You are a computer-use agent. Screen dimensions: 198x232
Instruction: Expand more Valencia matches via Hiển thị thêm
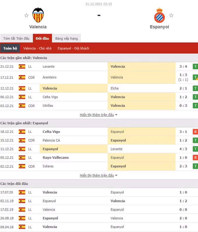98,115
